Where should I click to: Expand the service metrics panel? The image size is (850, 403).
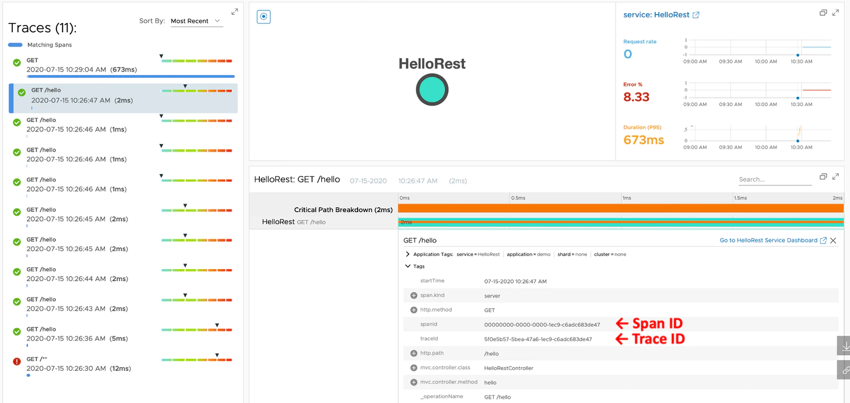pos(836,12)
